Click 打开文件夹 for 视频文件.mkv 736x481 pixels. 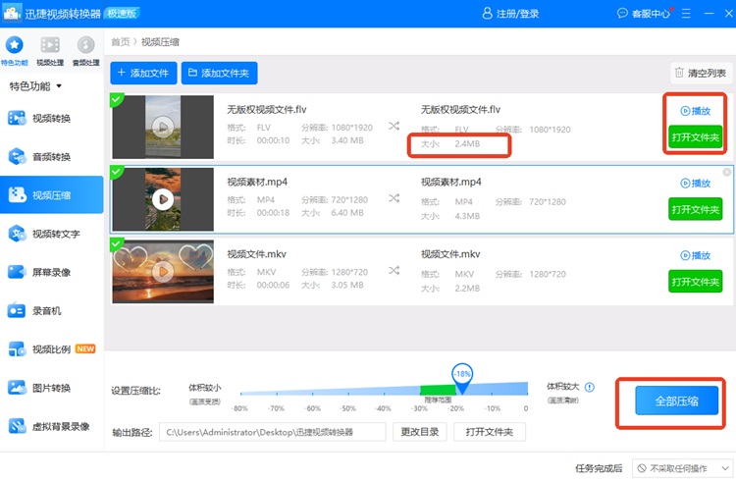click(x=695, y=282)
